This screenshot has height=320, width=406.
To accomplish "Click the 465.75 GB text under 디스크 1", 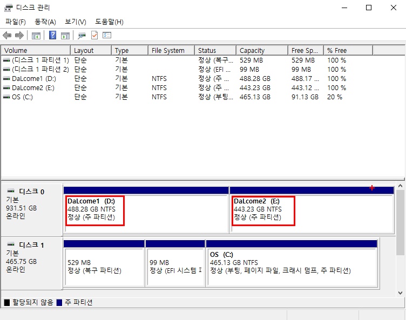I will click(21, 262).
